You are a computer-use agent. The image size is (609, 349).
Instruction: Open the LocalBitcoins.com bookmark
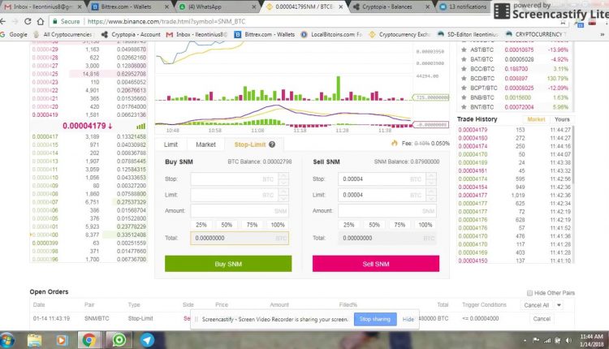[x=332, y=35]
